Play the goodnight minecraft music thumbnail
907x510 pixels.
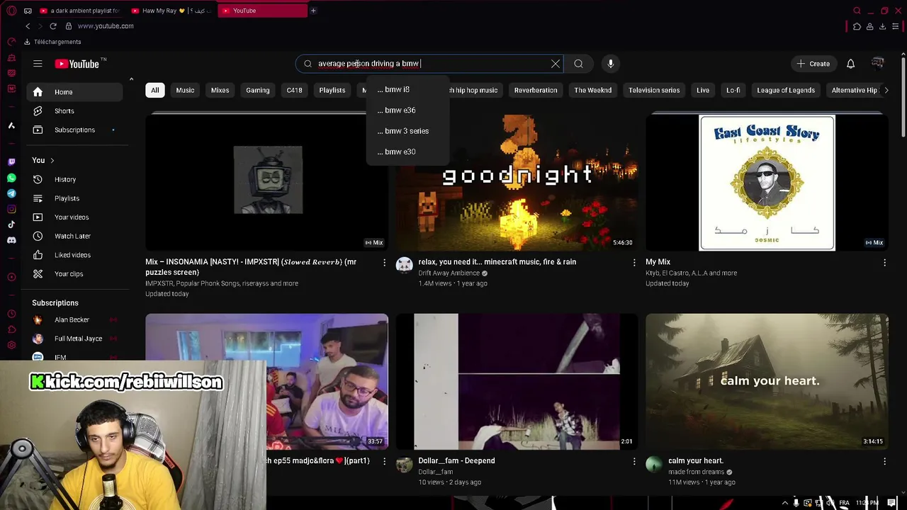click(x=517, y=183)
